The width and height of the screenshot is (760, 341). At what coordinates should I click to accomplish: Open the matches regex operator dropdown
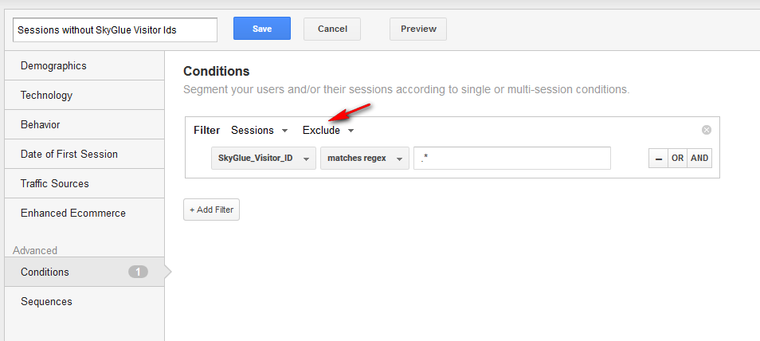[x=364, y=158]
